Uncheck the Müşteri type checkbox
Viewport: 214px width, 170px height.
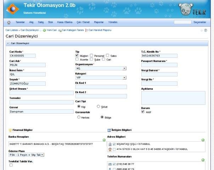(77, 55)
